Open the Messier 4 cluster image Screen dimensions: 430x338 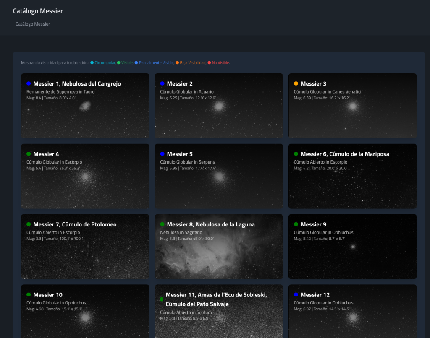point(85,177)
